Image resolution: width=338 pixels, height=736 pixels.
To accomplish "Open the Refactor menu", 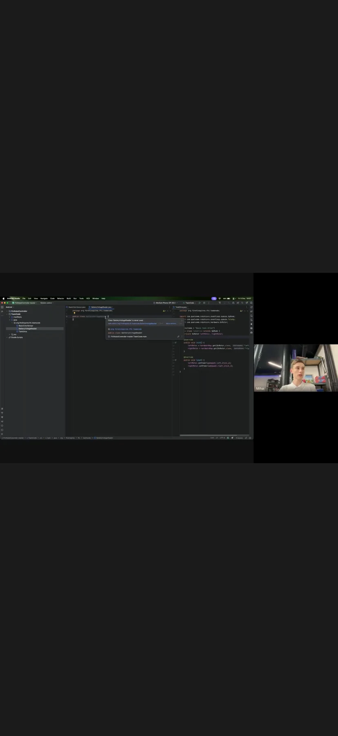I will tap(60, 298).
